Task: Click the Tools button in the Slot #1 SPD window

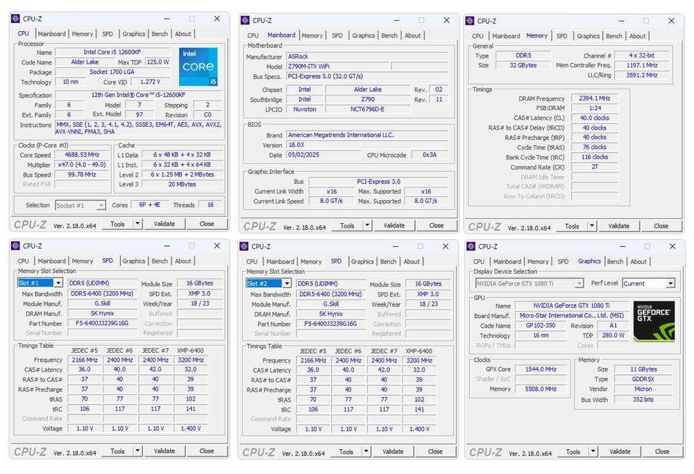Action: (117, 451)
